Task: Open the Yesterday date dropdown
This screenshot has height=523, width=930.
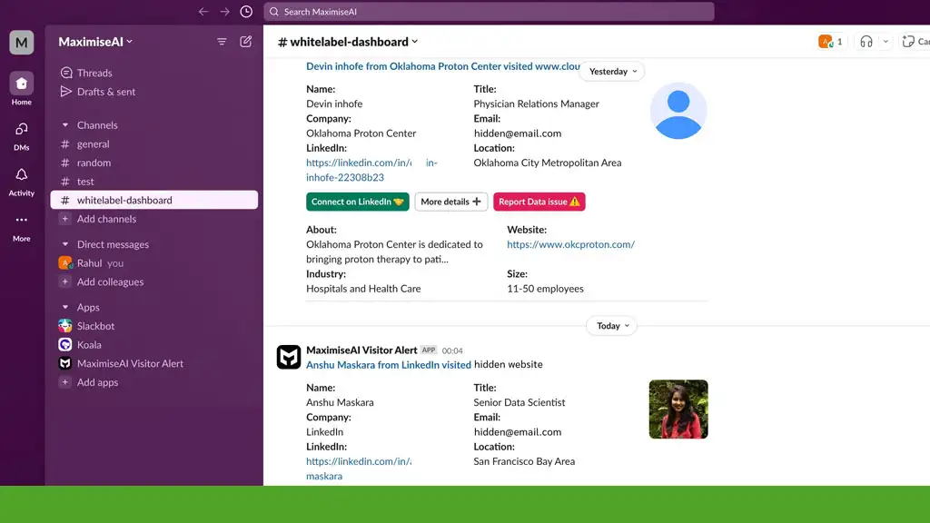Action: coord(612,71)
